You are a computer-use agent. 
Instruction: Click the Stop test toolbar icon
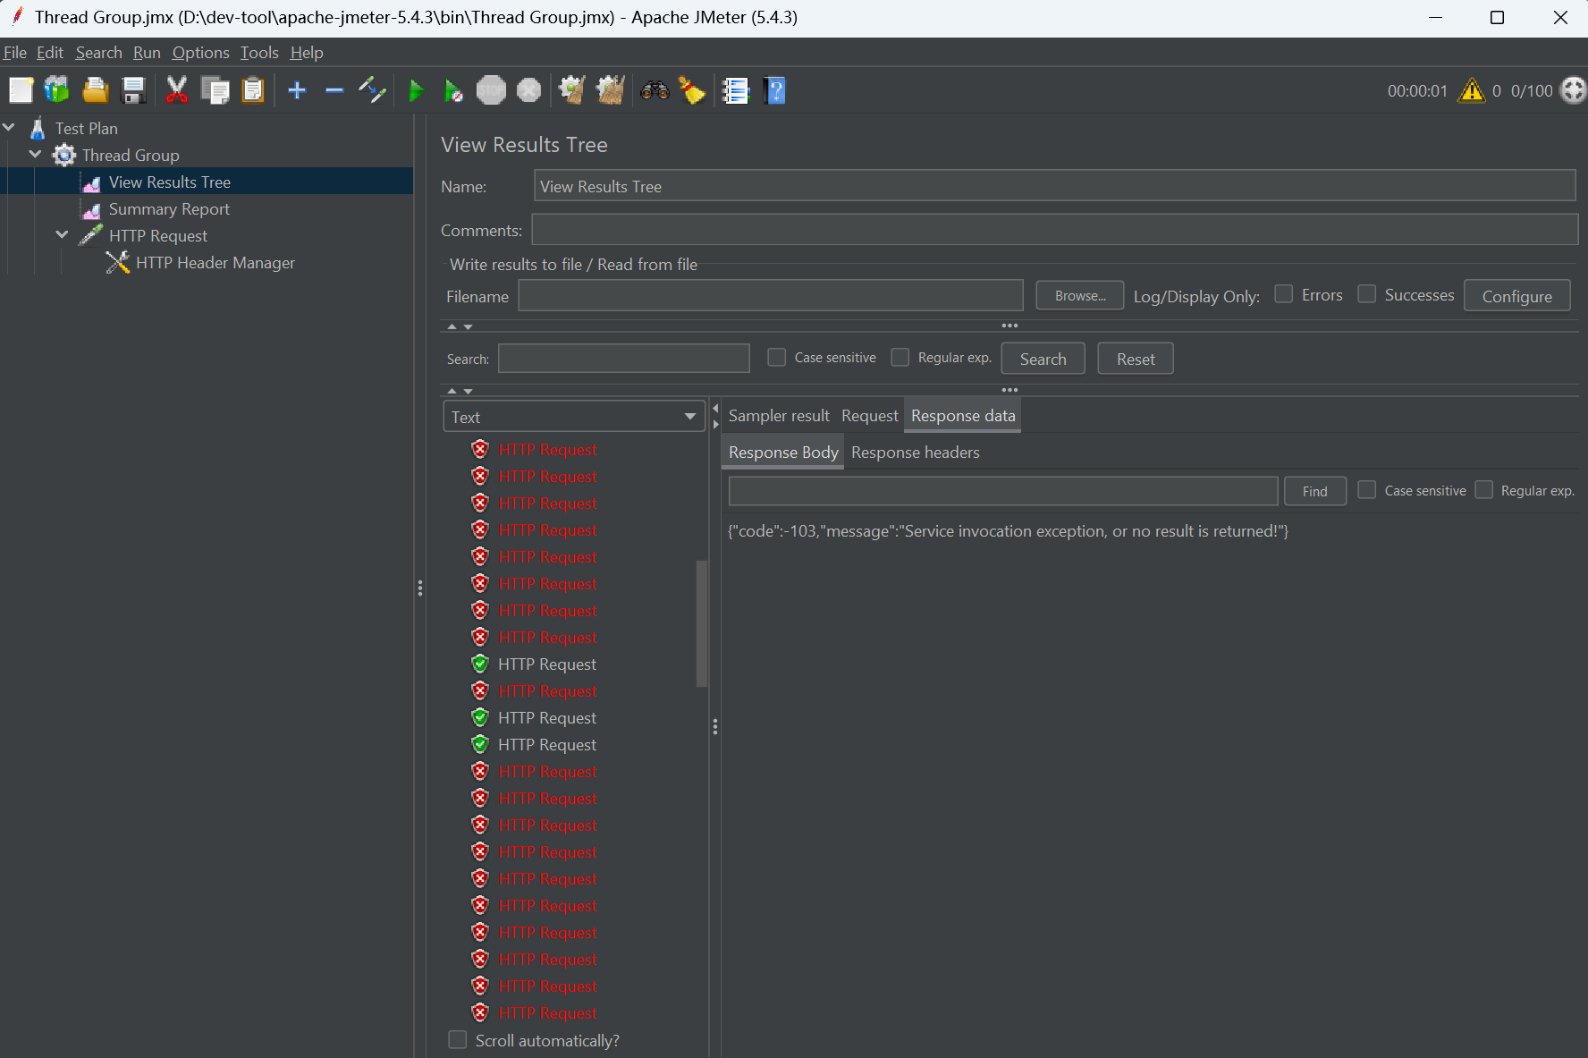(491, 90)
